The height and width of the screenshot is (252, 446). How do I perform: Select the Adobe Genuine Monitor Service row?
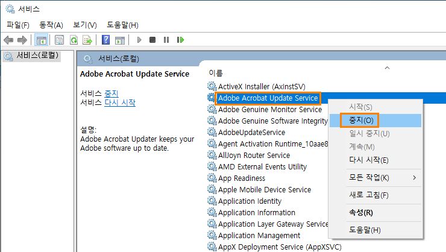pos(270,110)
